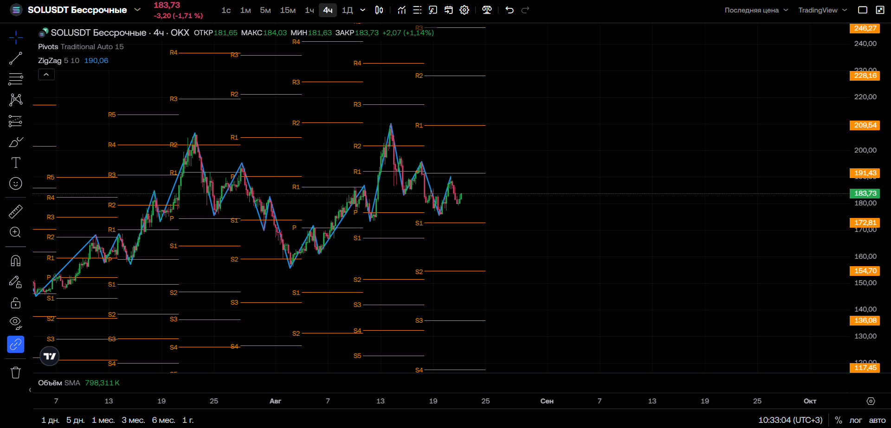Expand the SOLUSDT Бессрочные symbol dropdown
Screen dimensions: 891x428
(137, 10)
